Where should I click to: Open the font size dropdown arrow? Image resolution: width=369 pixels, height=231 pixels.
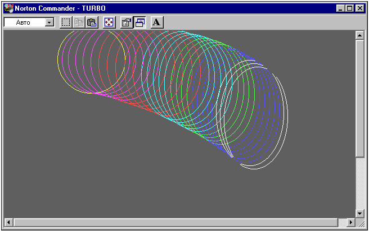coord(49,22)
